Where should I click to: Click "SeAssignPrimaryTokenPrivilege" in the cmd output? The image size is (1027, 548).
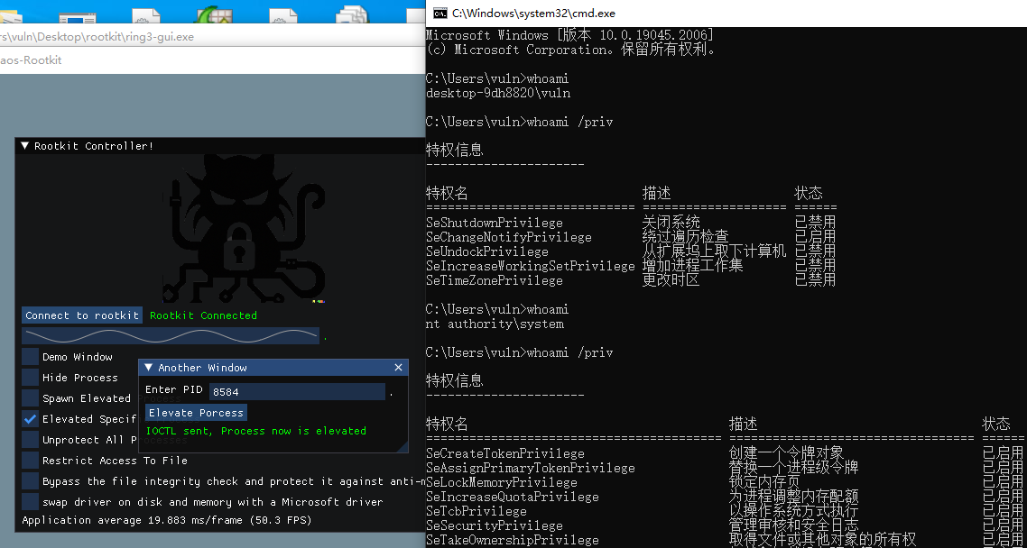[x=531, y=468]
